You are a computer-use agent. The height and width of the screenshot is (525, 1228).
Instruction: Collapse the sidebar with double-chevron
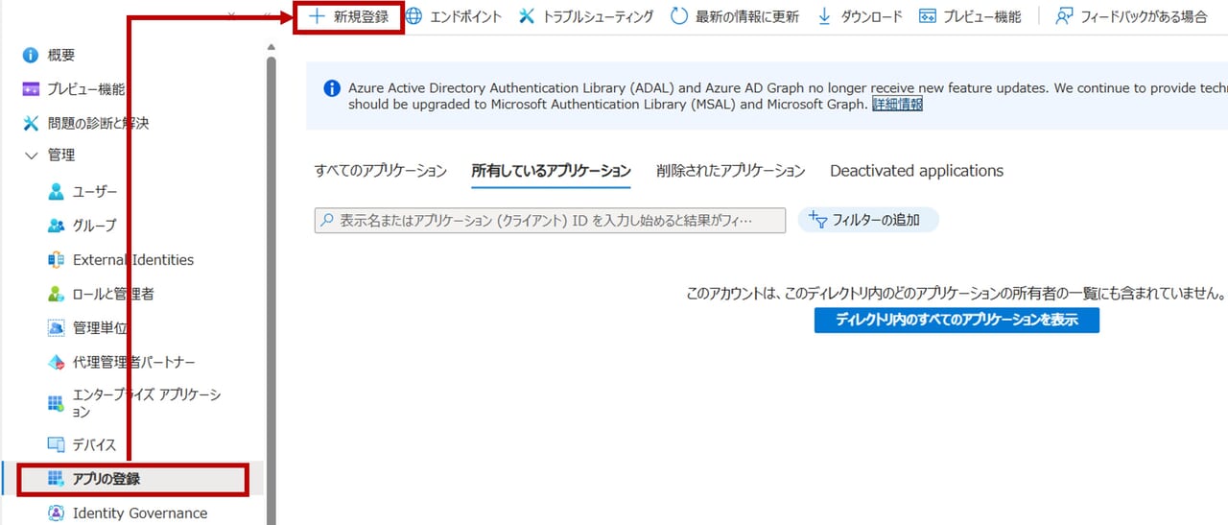pyautogui.click(x=268, y=16)
